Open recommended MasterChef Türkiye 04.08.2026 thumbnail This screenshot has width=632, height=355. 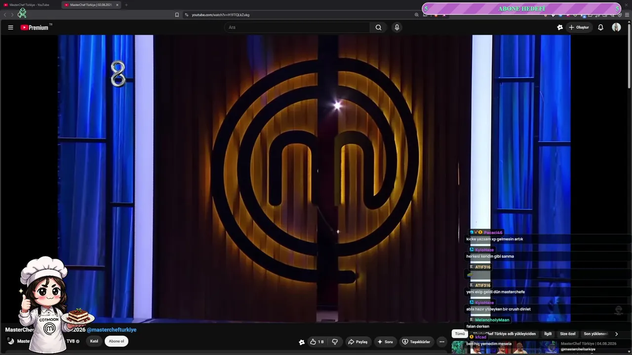(x=505, y=348)
